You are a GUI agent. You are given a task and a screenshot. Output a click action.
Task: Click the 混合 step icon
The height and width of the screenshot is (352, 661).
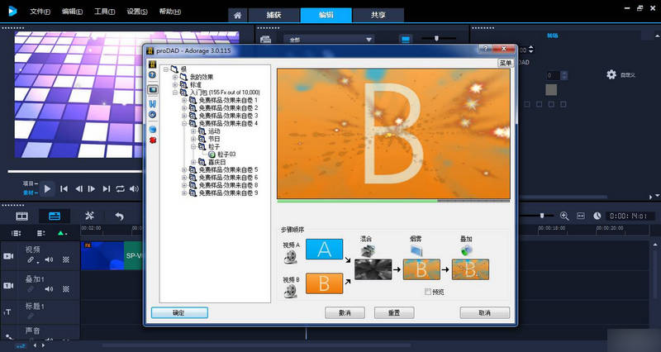tap(368, 251)
